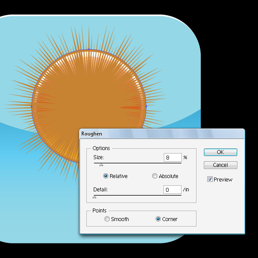This screenshot has width=258, height=258.
Task: Select the Relative size option
Action: [x=106, y=176]
